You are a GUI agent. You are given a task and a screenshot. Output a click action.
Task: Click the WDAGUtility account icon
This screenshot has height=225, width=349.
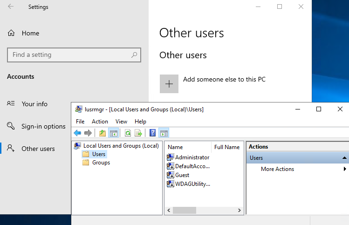tap(170, 184)
